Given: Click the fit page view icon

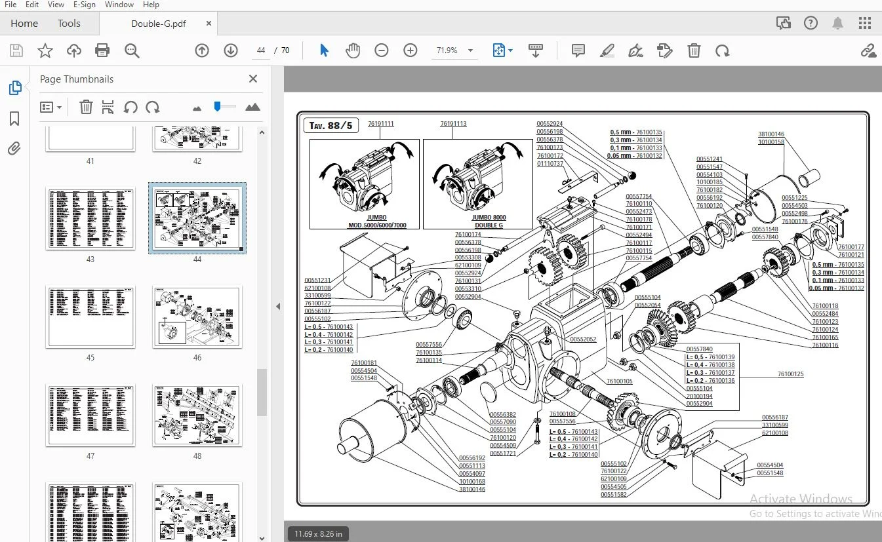Looking at the screenshot, I should (x=499, y=50).
